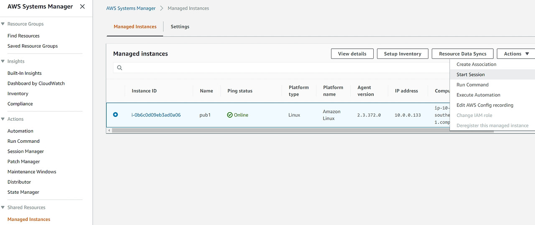This screenshot has height=225, width=535.
Task: Open instance link i-0b6c0d09eb3ad0a06
Action: 156,115
